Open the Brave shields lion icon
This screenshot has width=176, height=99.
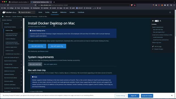(x=132, y=5)
